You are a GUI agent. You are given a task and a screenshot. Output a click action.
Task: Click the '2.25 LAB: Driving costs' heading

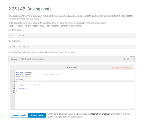pyautogui.click(x=30, y=9)
